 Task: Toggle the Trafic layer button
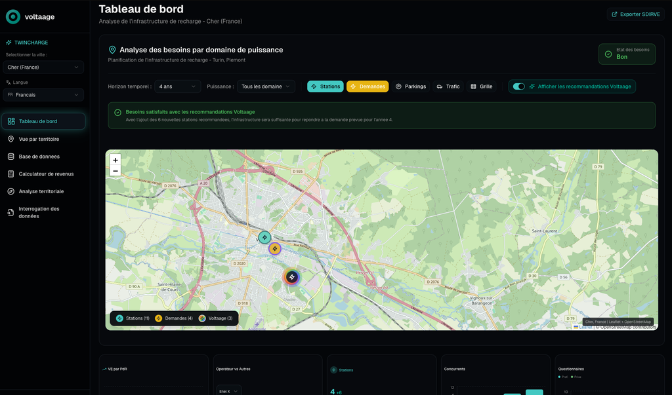[448, 86]
